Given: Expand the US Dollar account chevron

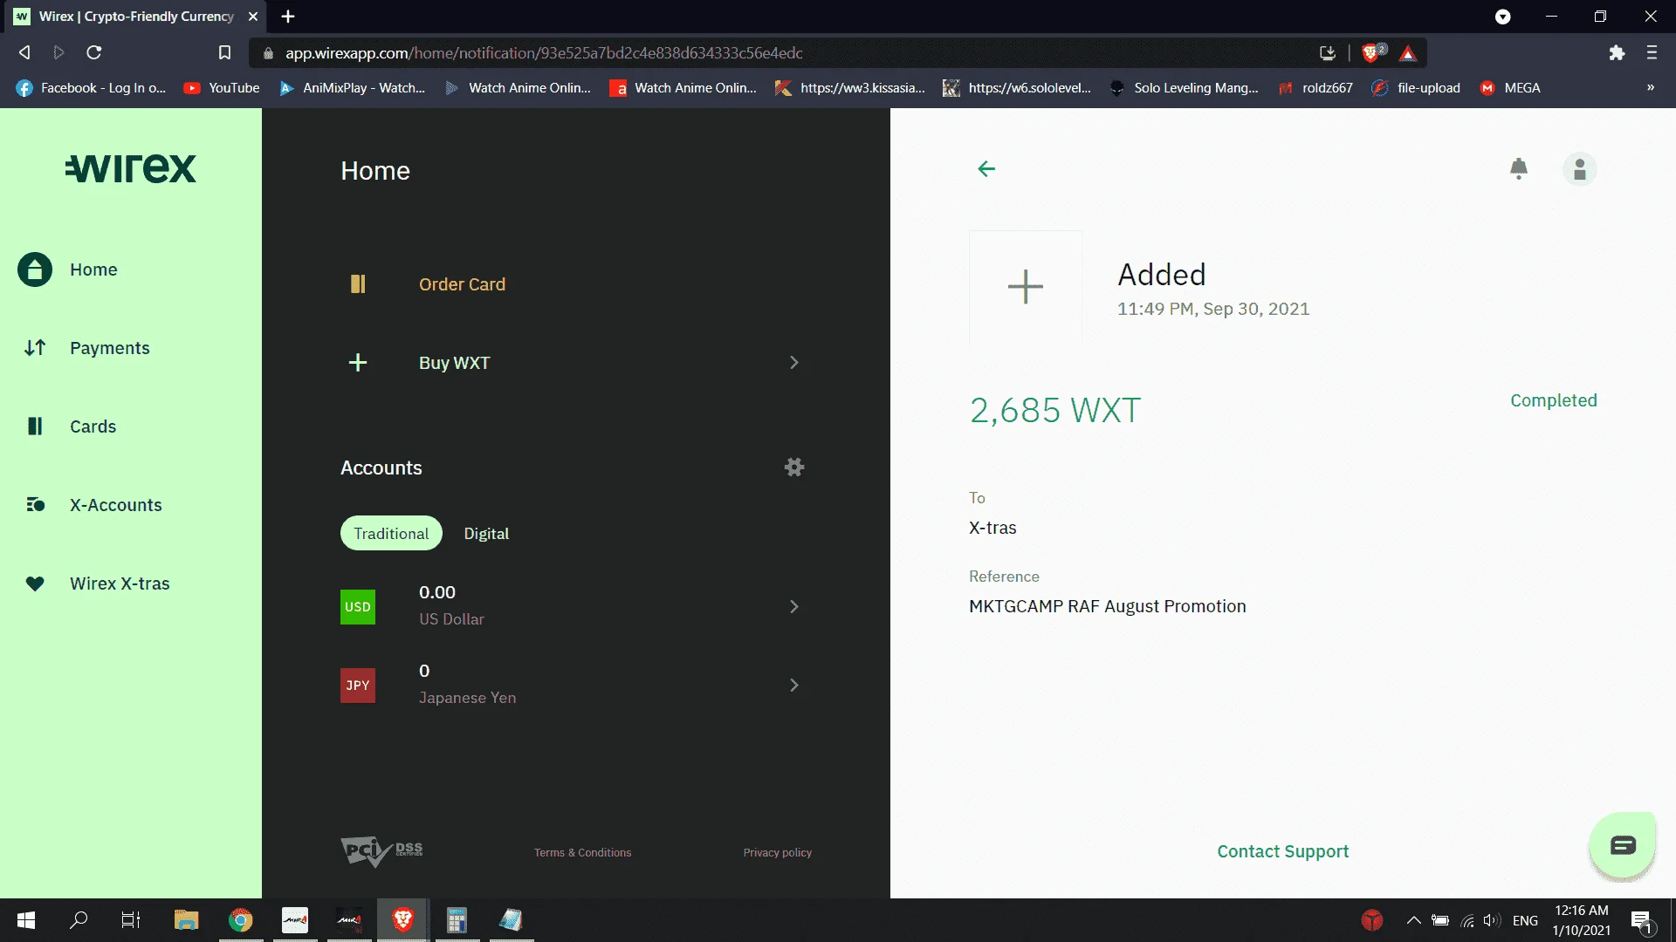Looking at the screenshot, I should [x=794, y=607].
